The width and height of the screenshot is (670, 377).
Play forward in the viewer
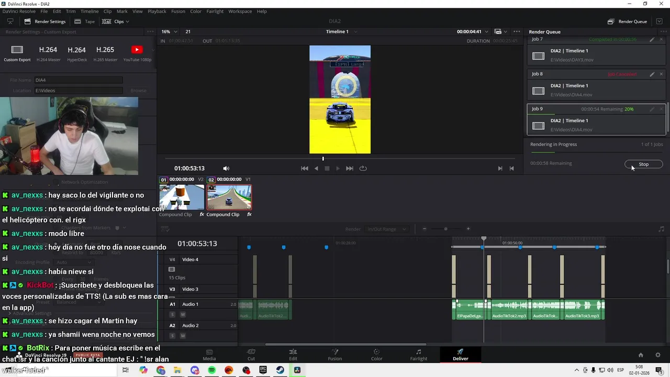[338, 169]
